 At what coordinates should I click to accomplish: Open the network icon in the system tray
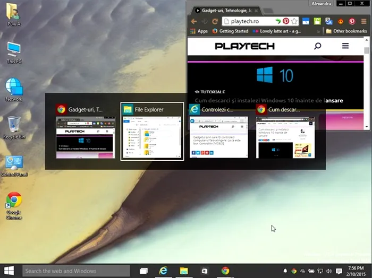(x=320, y=271)
